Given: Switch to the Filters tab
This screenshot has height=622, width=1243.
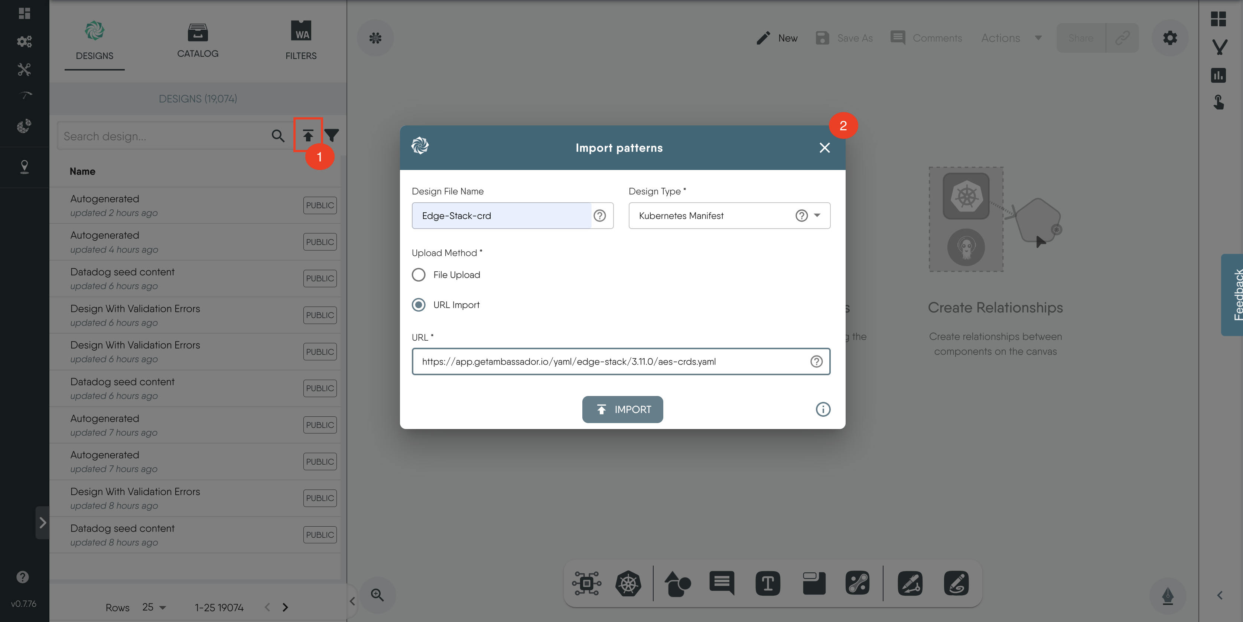Looking at the screenshot, I should 300,41.
